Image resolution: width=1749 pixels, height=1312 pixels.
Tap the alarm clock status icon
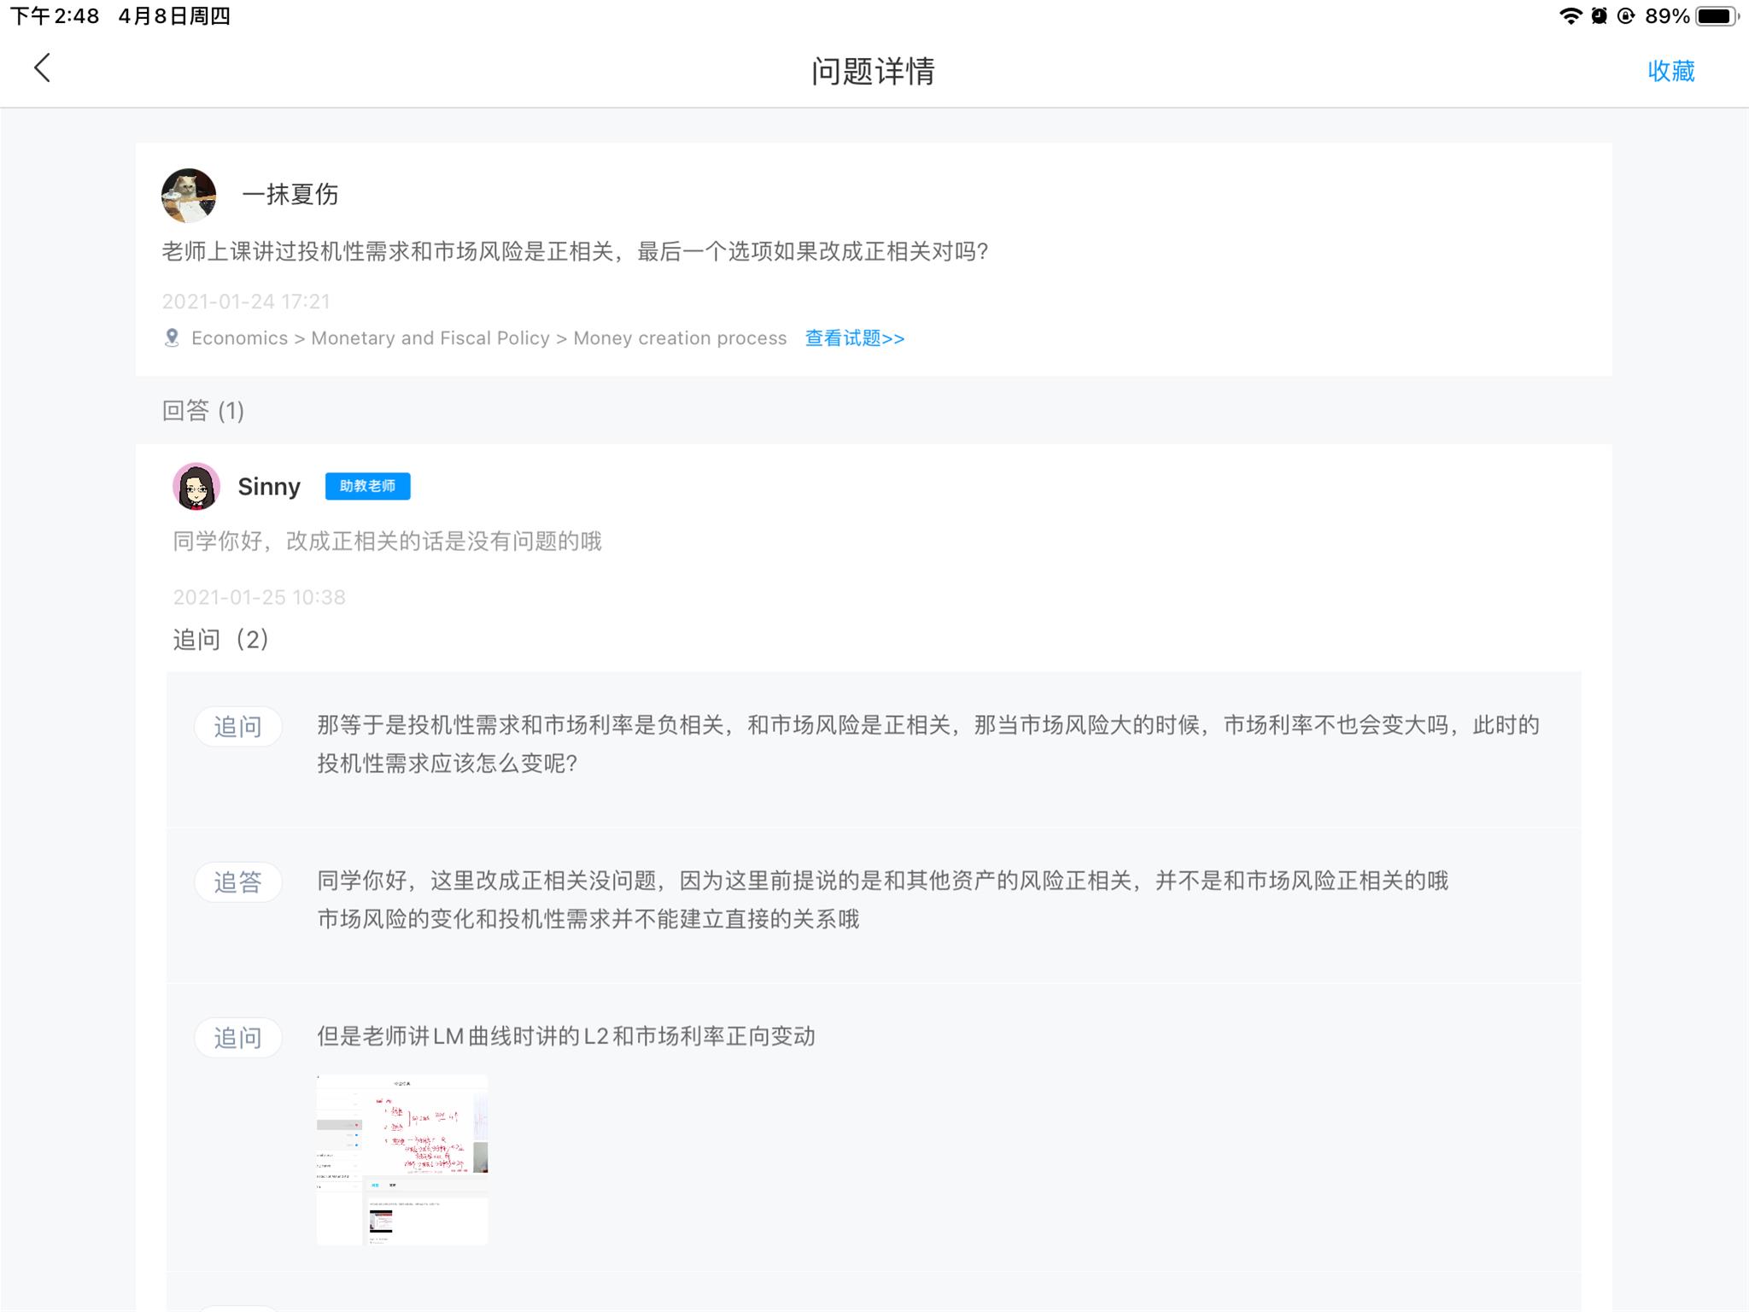(x=1599, y=16)
